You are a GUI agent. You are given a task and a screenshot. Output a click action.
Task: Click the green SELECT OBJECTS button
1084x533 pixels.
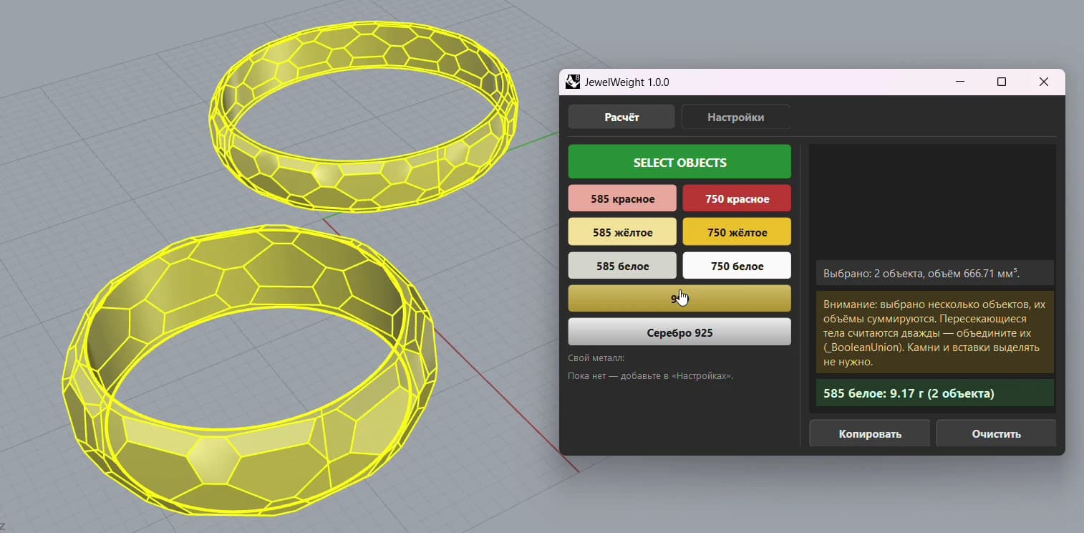(x=679, y=162)
